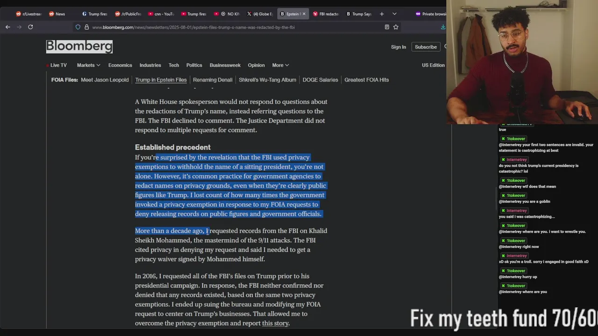Open the Economics section
This screenshot has width=598, height=336.
coord(120,65)
